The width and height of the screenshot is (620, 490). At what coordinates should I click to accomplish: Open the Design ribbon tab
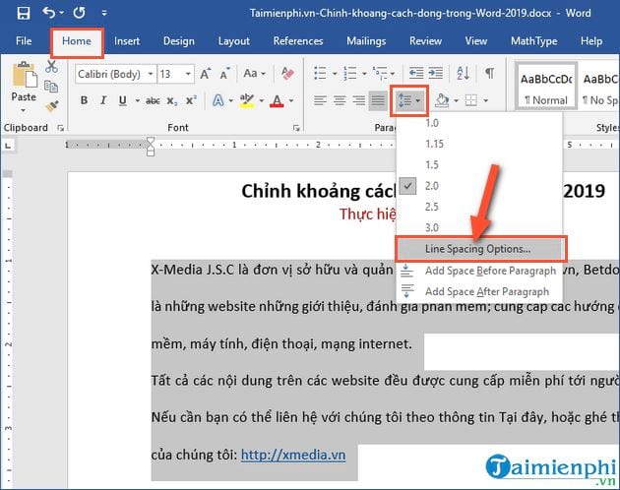179,41
